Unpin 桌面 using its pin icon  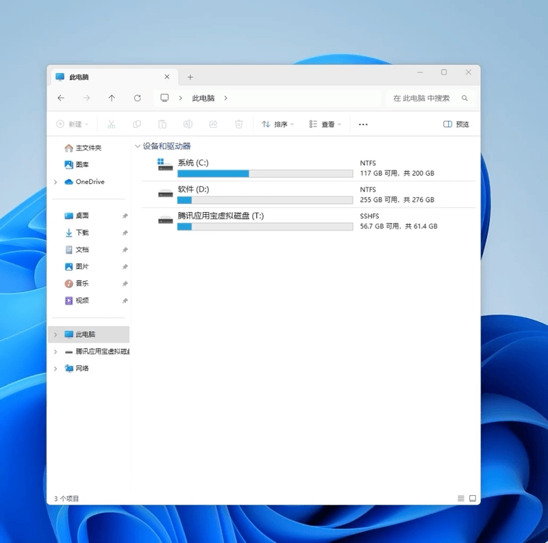tap(125, 216)
